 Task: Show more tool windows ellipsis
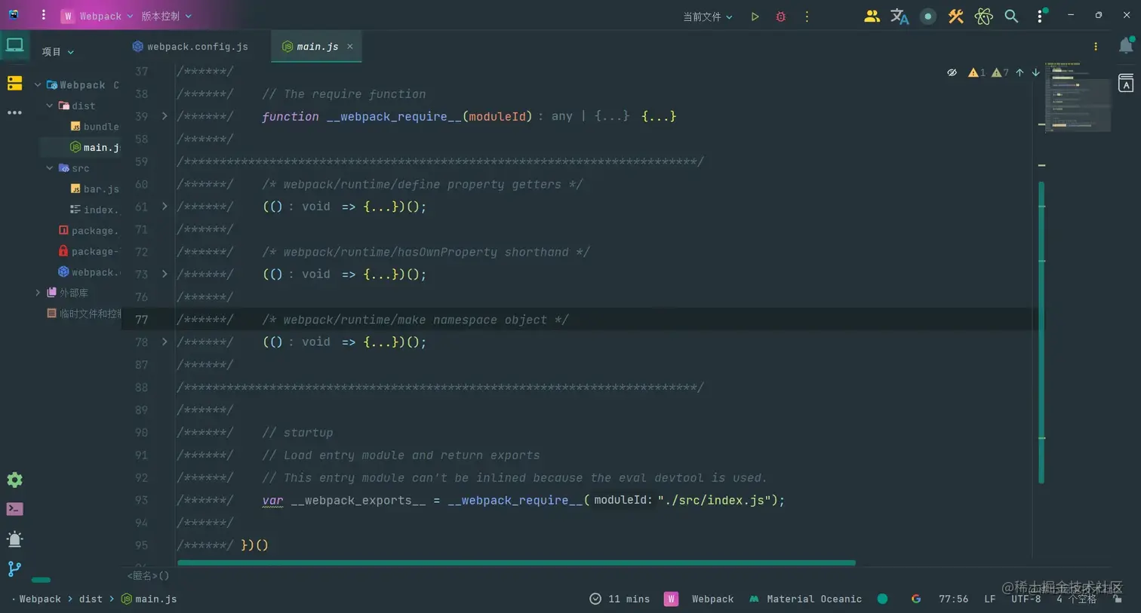(14, 112)
